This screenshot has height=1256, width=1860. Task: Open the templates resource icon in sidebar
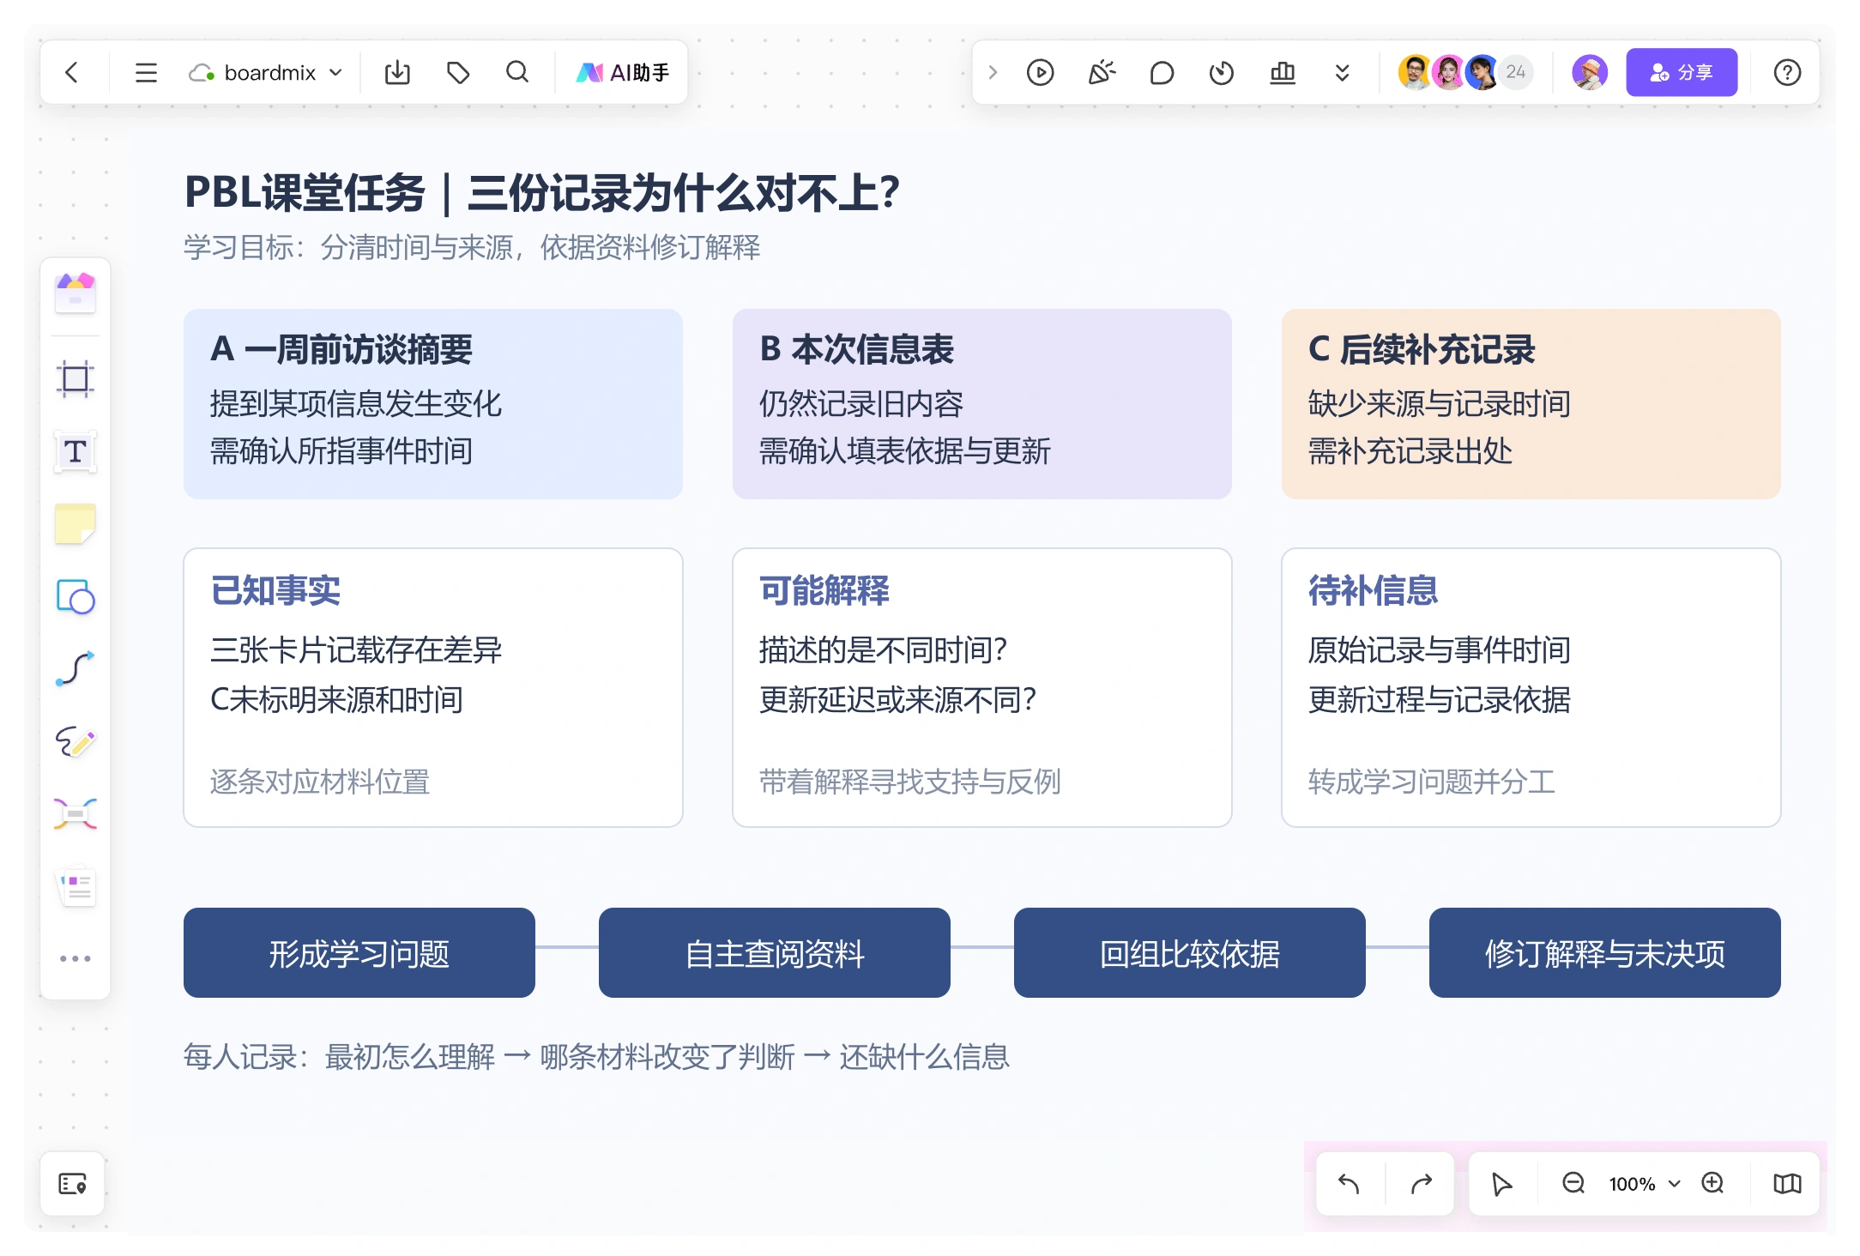(x=75, y=293)
